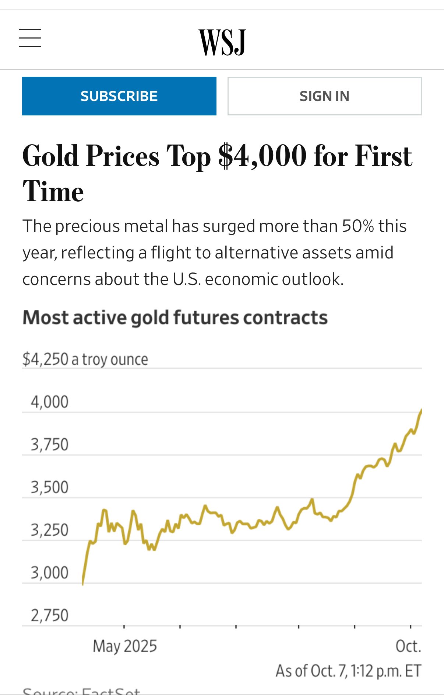The image size is (444, 695).
Task: Click the 3,500 y-axis label
Action: tap(50, 487)
